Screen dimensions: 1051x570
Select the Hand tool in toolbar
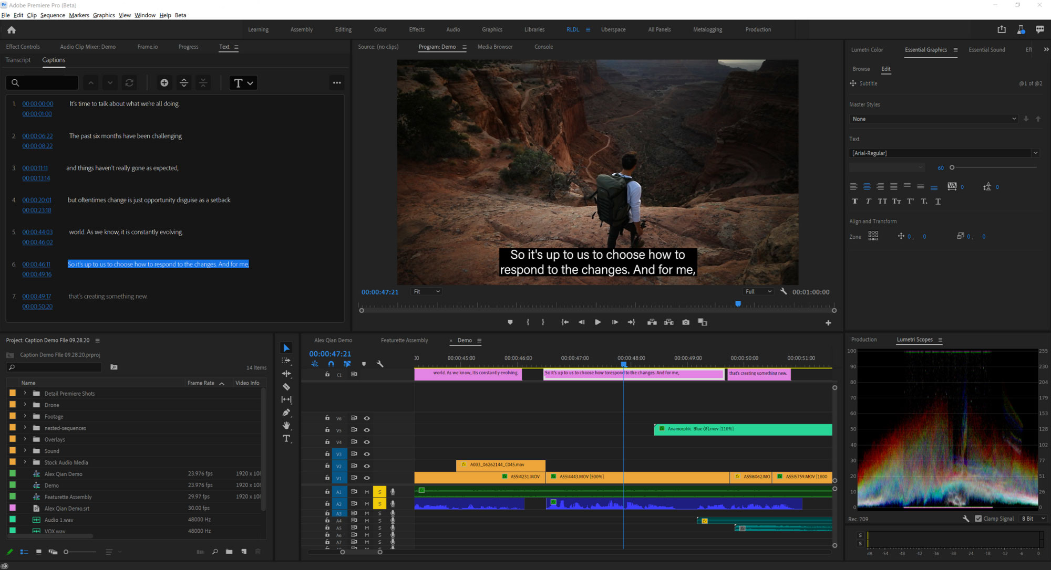pyautogui.click(x=286, y=425)
